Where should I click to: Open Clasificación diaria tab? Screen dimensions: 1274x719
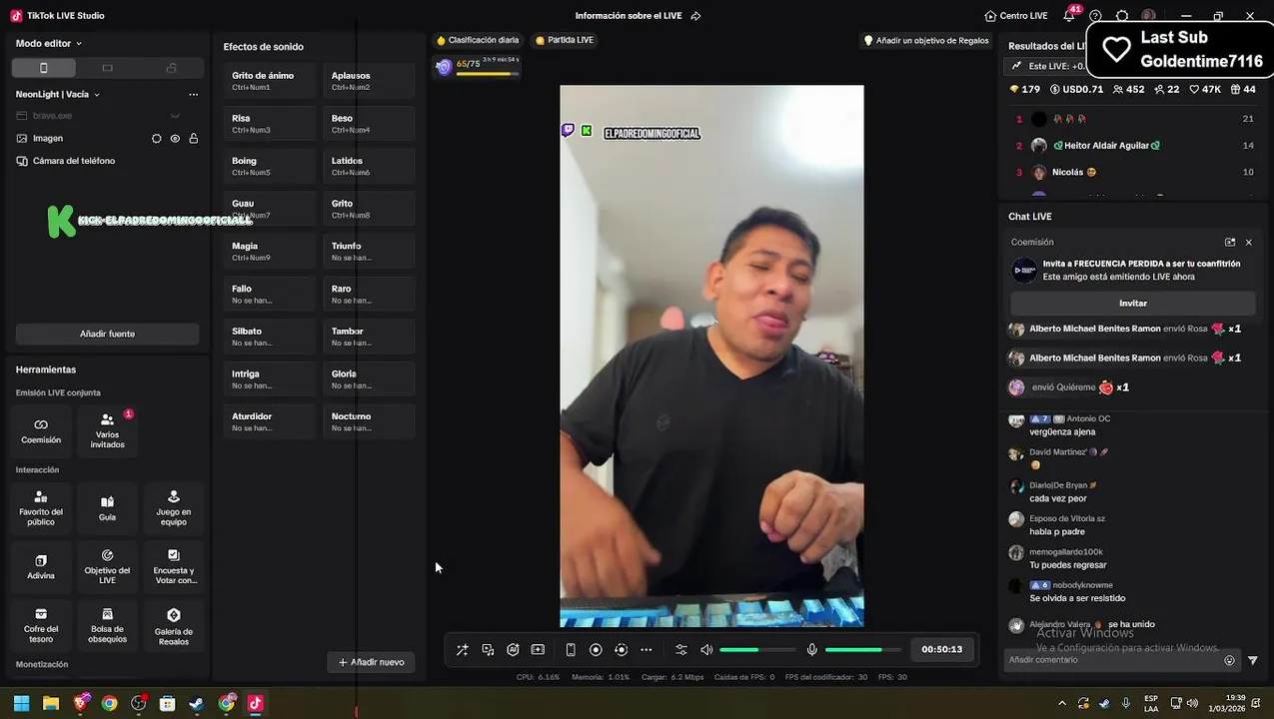(478, 40)
